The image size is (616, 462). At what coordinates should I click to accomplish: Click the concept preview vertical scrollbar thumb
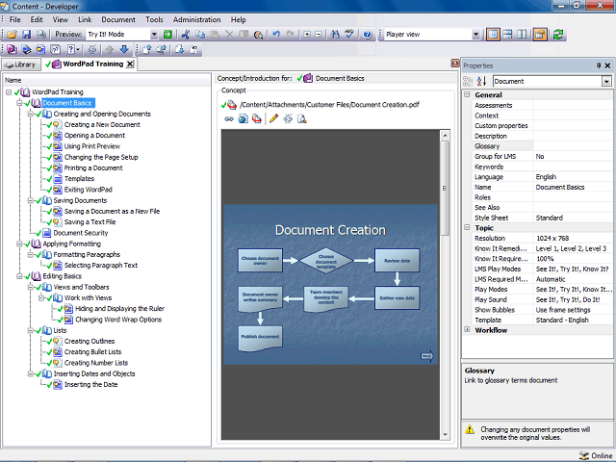(x=445, y=189)
